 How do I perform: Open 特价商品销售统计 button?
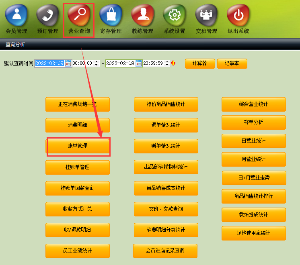pos(166,104)
